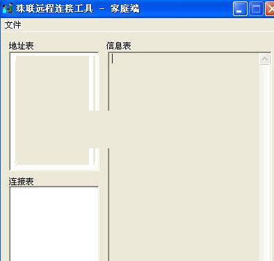Click inside the 连接表 list box
Viewport: 274px width, 261px height.
[x=54, y=224]
